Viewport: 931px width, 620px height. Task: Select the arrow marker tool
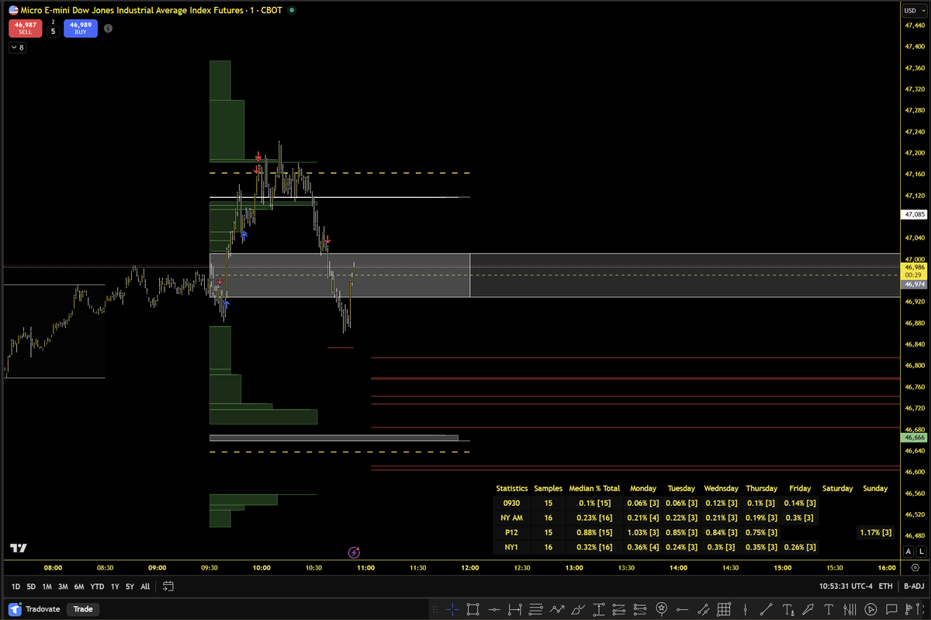click(x=808, y=609)
